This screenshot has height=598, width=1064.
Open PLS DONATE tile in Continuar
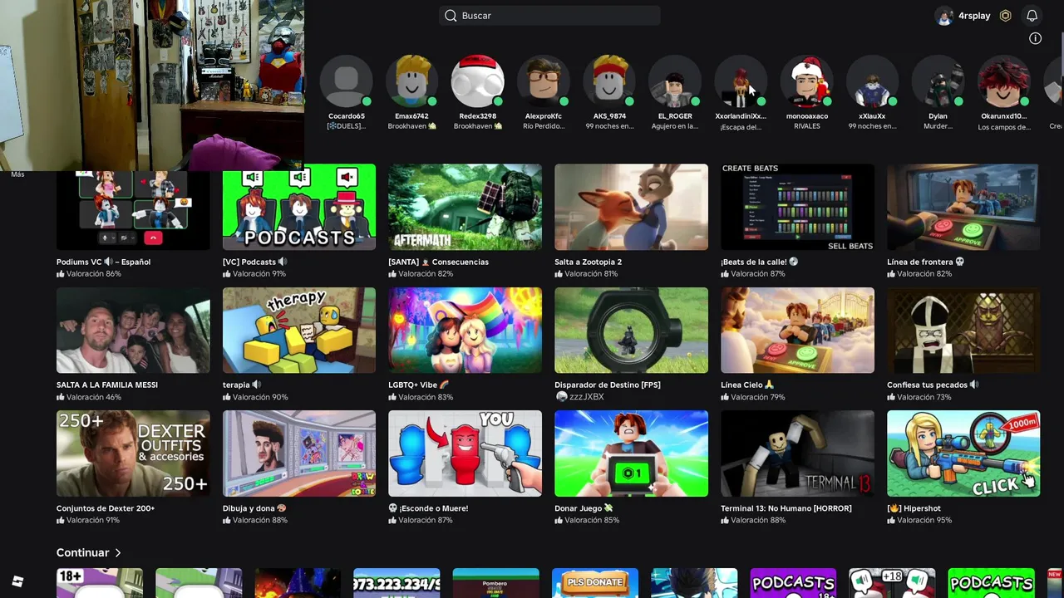pyautogui.click(x=595, y=583)
